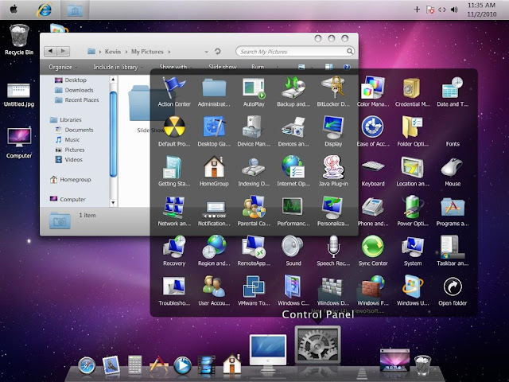Image resolution: width=509 pixels, height=382 pixels.
Task: Click Share with in Explorer toolbar
Action: 175,67
